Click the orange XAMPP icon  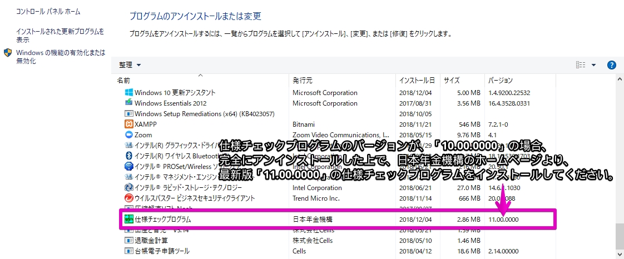[x=128, y=124]
